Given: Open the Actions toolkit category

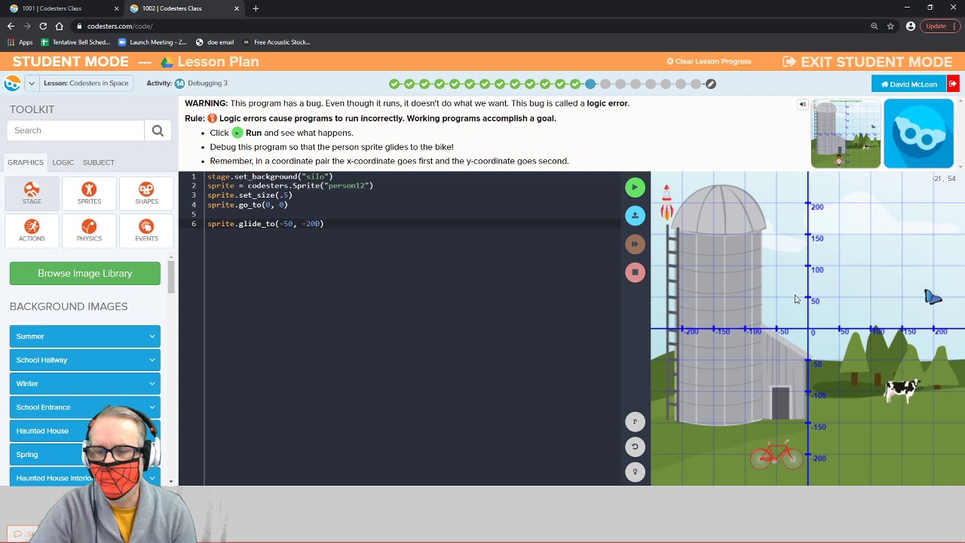Looking at the screenshot, I should click(x=32, y=229).
